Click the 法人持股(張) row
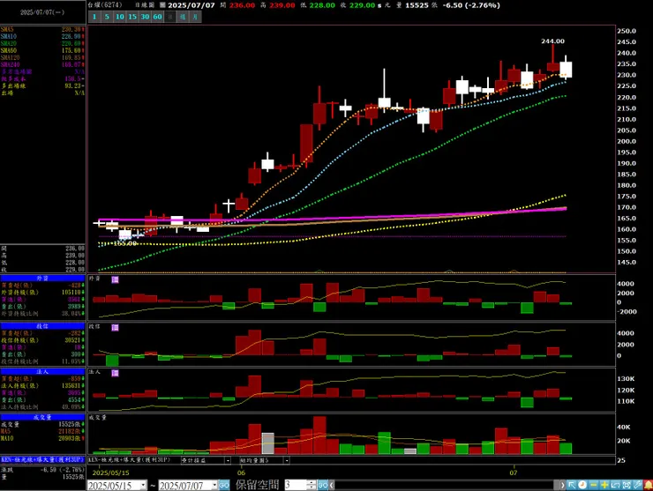This screenshot has height=491, width=653. [42, 386]
